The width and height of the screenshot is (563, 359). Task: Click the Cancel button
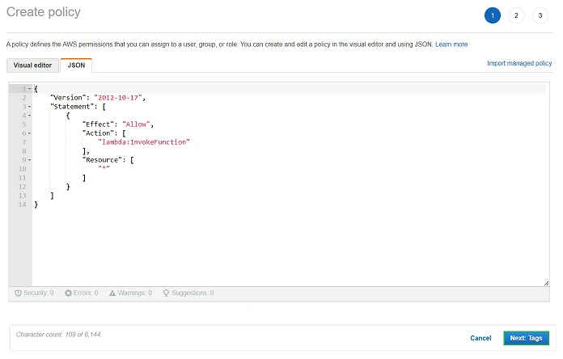(x=480, y=338)
